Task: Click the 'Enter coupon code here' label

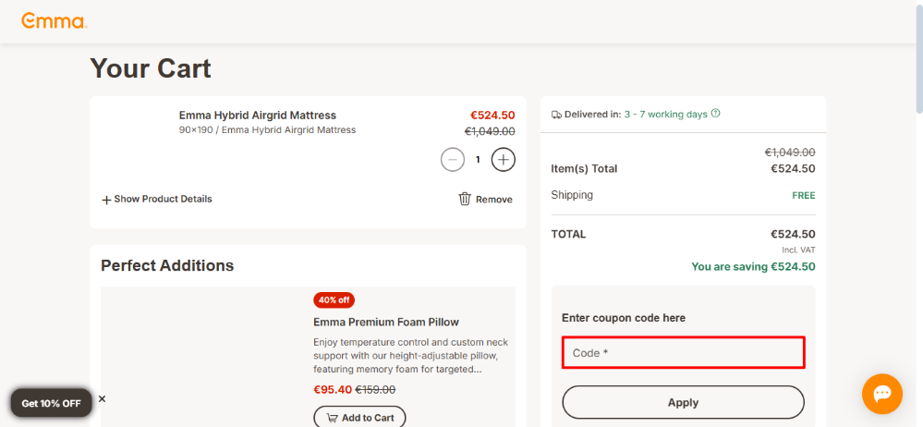Action: coord(624,318)
